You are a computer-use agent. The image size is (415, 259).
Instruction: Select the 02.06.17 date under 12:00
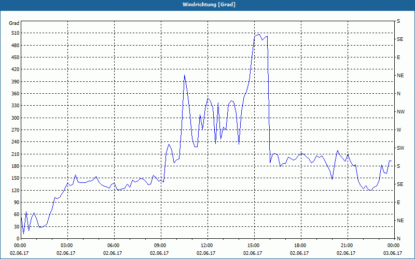205,253
